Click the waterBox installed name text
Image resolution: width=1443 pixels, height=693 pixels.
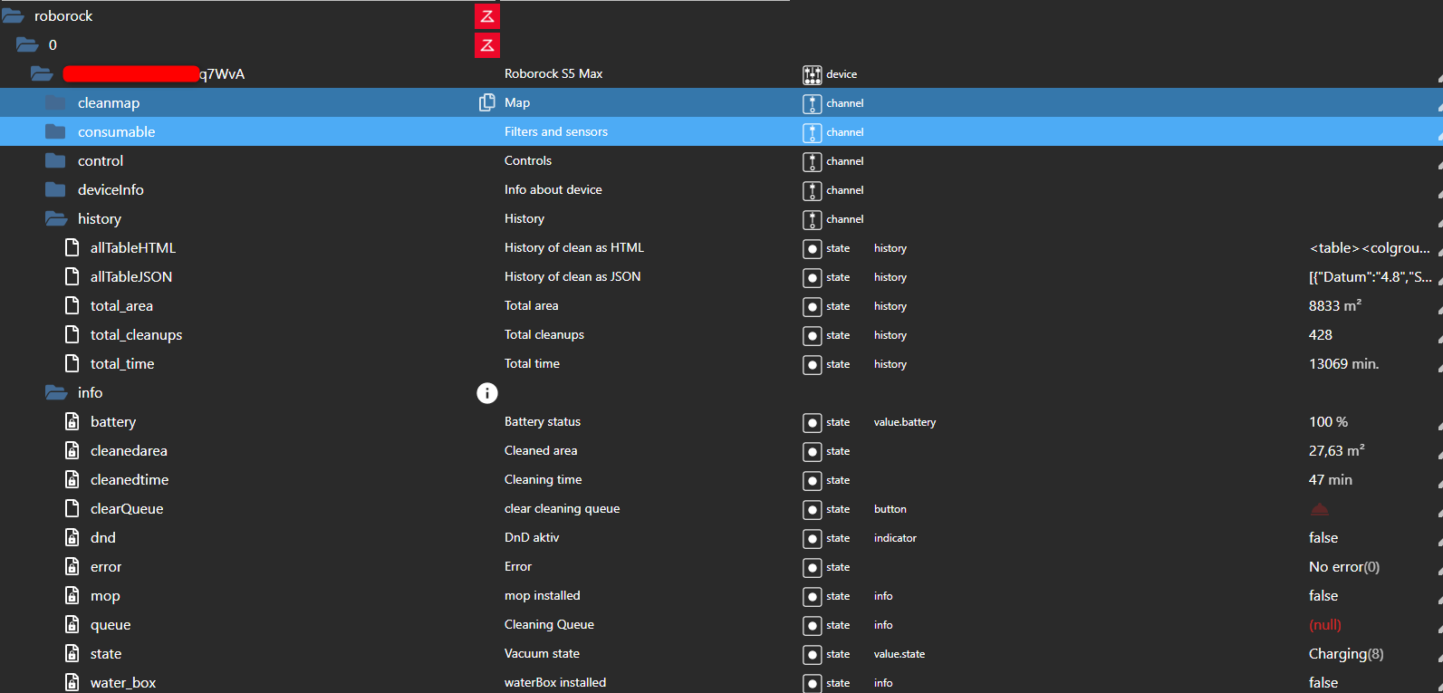[x=555, y=682]
